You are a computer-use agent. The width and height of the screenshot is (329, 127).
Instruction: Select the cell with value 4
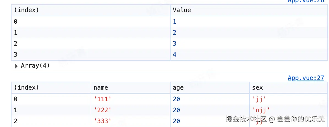pyautogui.click(x=174, y=54)
